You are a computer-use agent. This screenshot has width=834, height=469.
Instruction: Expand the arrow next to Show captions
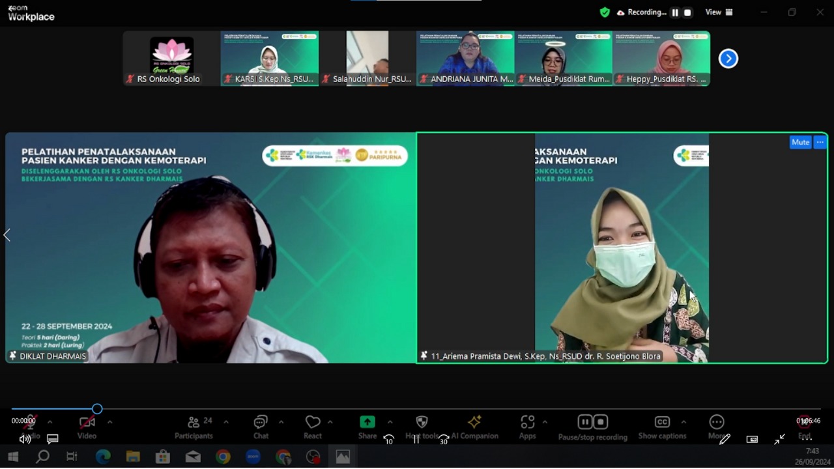(x=683, y=422)
